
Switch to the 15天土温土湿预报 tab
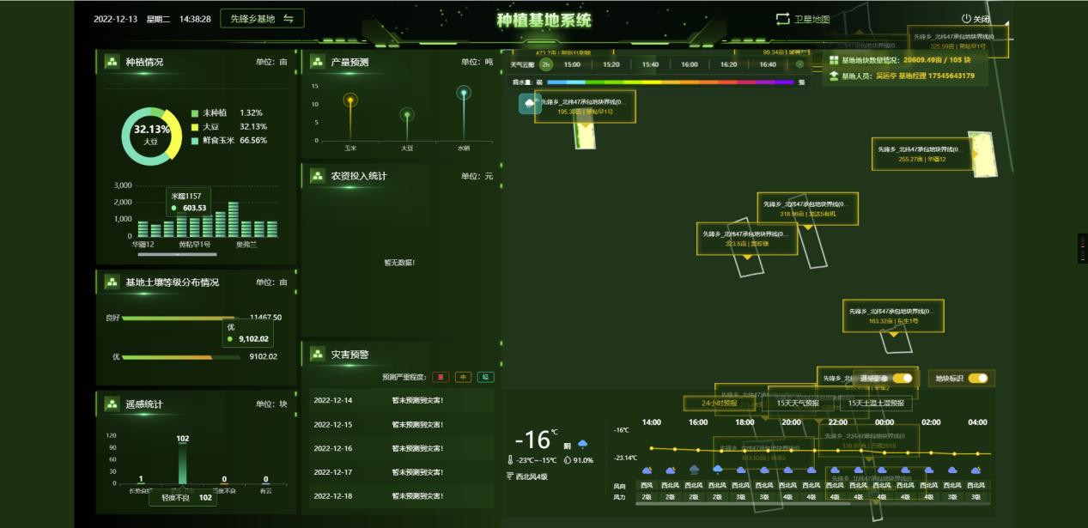click(x=876, y=403)
